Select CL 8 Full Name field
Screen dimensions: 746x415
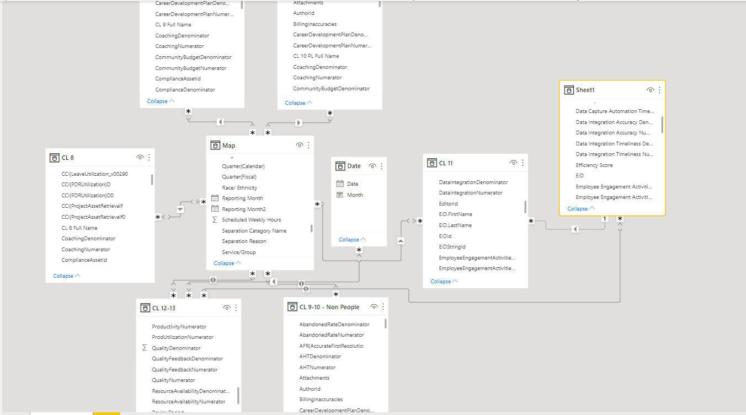(x=79, y=228)
